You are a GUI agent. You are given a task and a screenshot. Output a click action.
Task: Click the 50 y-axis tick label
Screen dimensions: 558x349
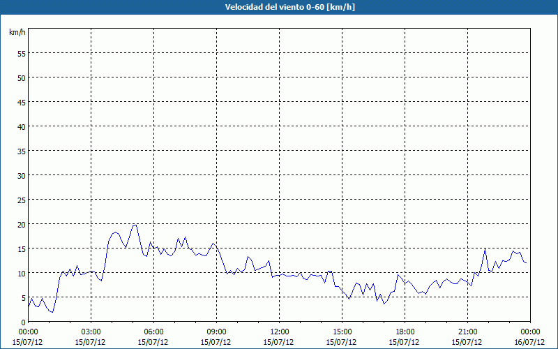point(21,77)
